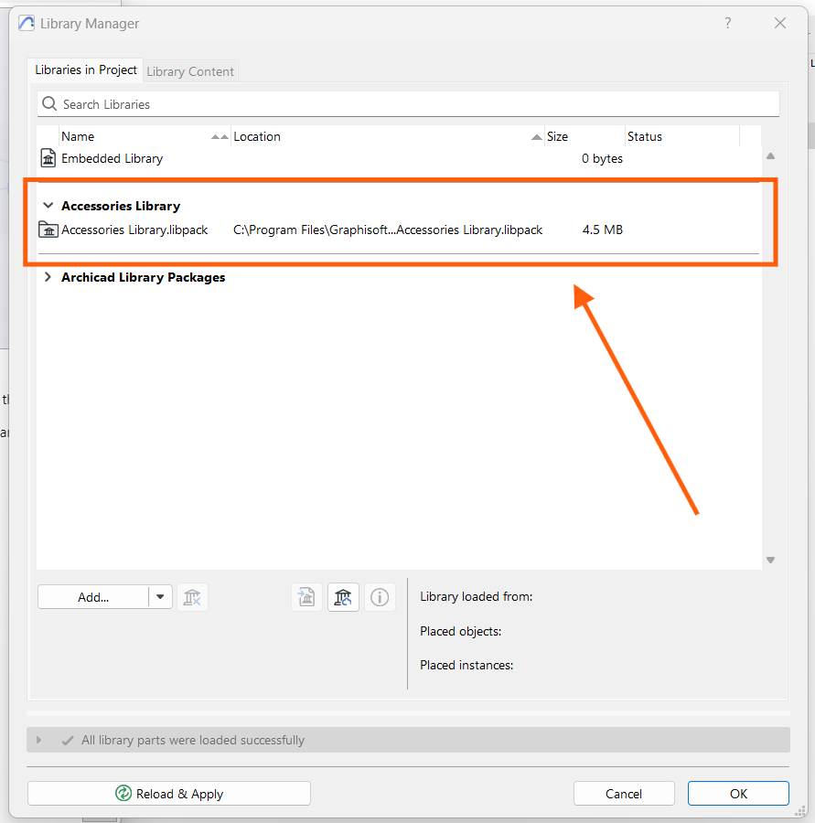Screen dimensions: 815x823
Task: Switch to the Libraries in Project tab
Action: pyautogui.click(x=86, y=70)
